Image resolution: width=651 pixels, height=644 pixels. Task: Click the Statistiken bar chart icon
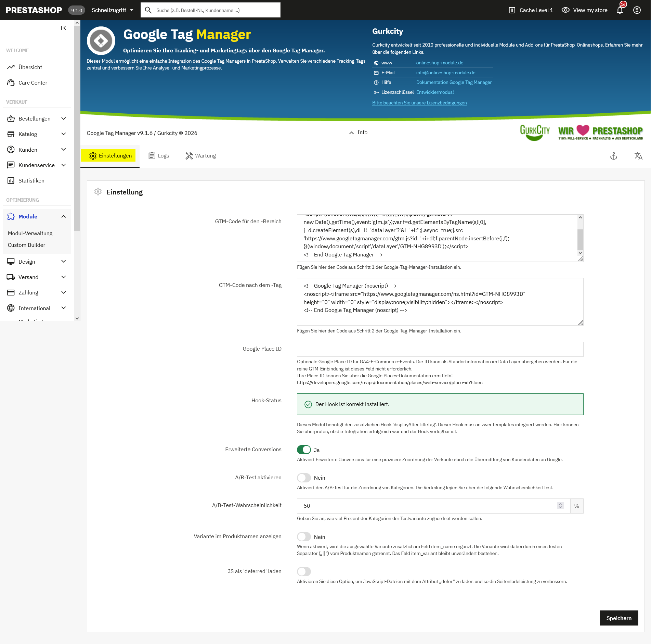11,180
